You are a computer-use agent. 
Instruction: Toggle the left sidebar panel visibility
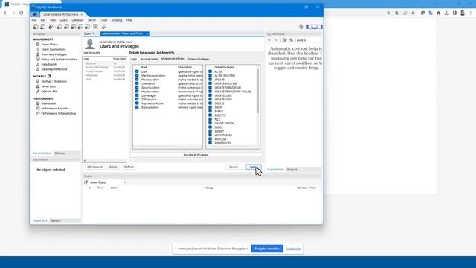(x=309, y=27)
